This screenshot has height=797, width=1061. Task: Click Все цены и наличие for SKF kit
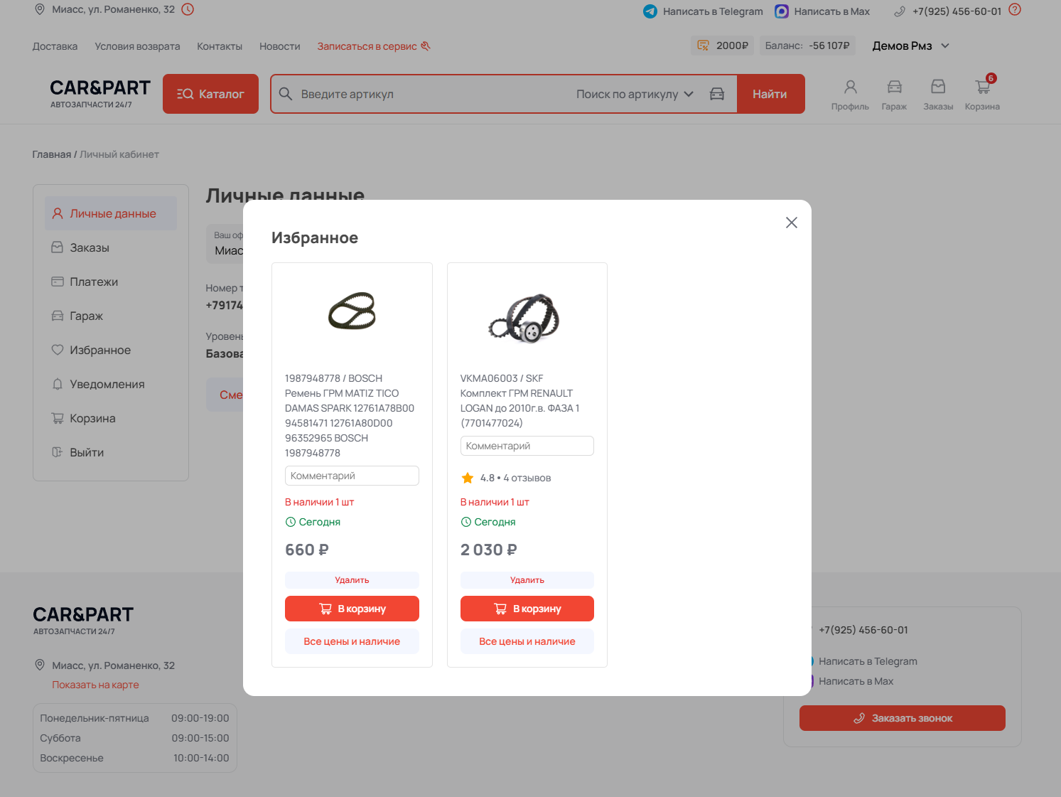tap(527, 641)
